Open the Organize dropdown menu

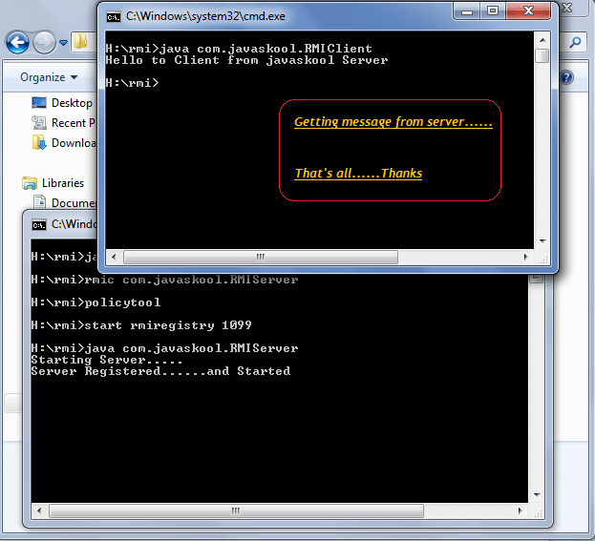pos(48,77)
